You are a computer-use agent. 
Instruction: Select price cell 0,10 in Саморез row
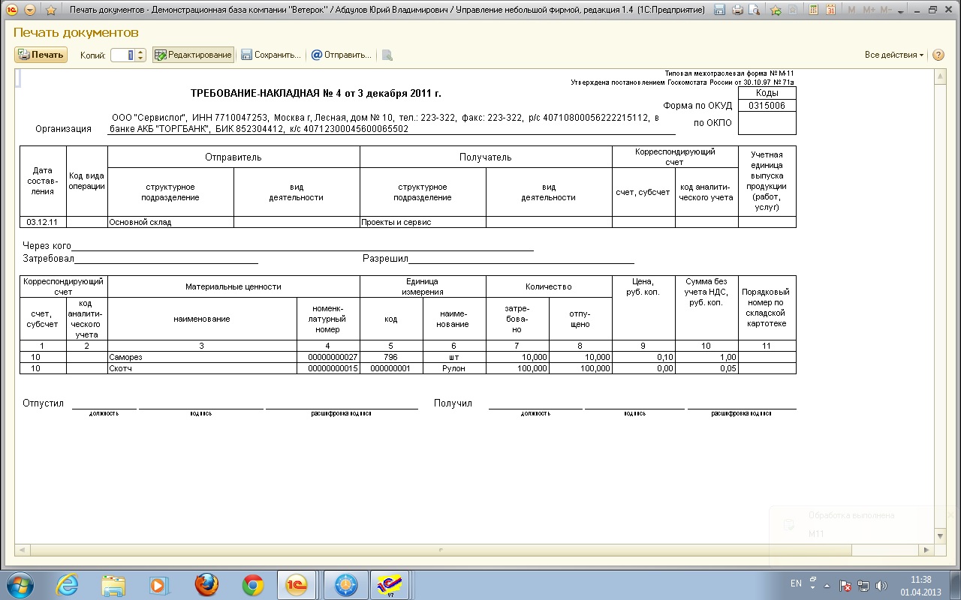[x=643, y=357]
